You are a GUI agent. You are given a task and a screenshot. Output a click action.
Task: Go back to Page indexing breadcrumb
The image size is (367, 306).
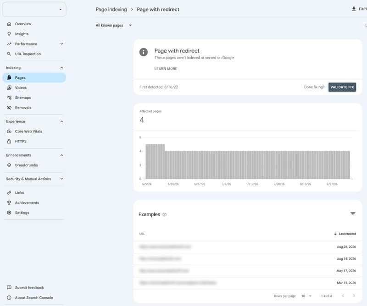tap(111, 10)
